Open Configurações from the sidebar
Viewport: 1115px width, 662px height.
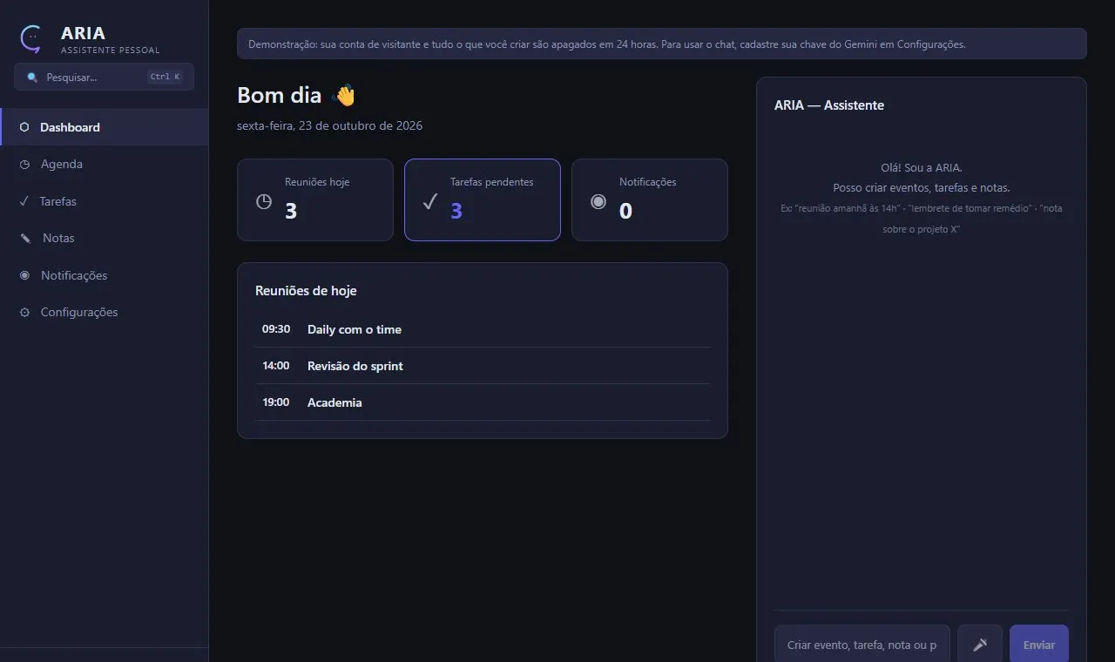[x=105, y=313]
